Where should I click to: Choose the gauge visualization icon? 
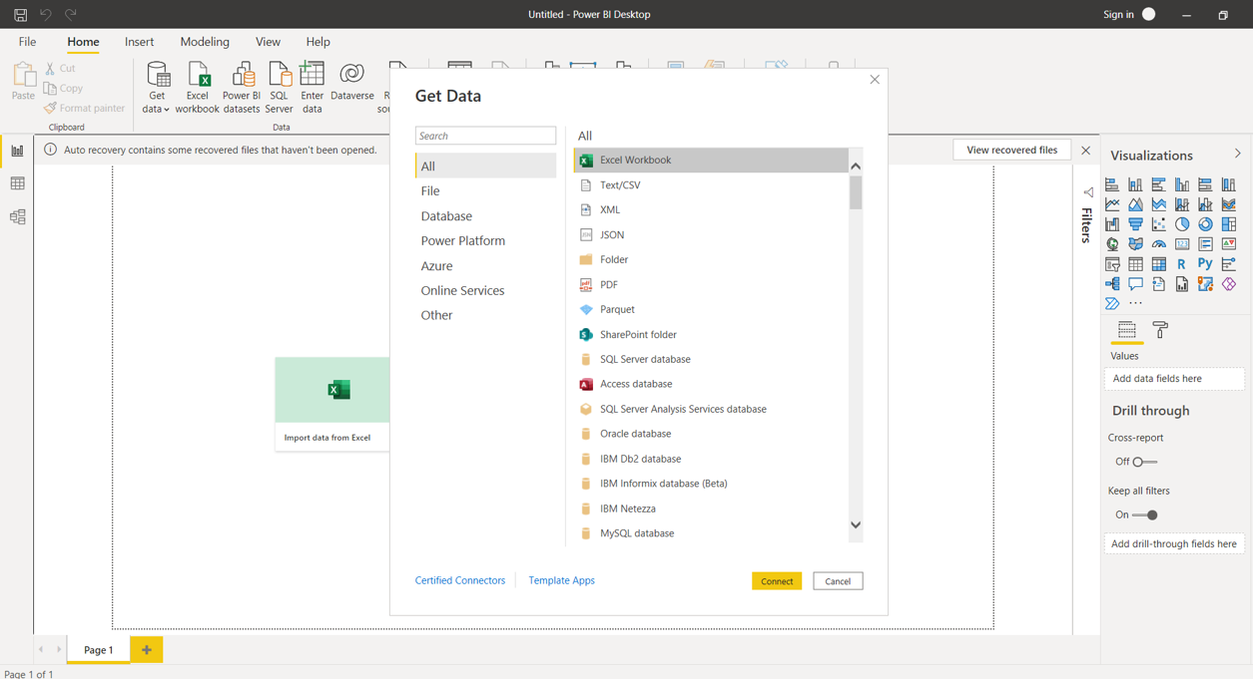point(1159,244)
